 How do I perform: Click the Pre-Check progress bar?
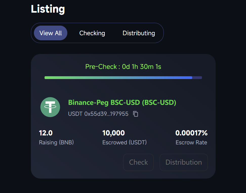[x=123, y=78]
